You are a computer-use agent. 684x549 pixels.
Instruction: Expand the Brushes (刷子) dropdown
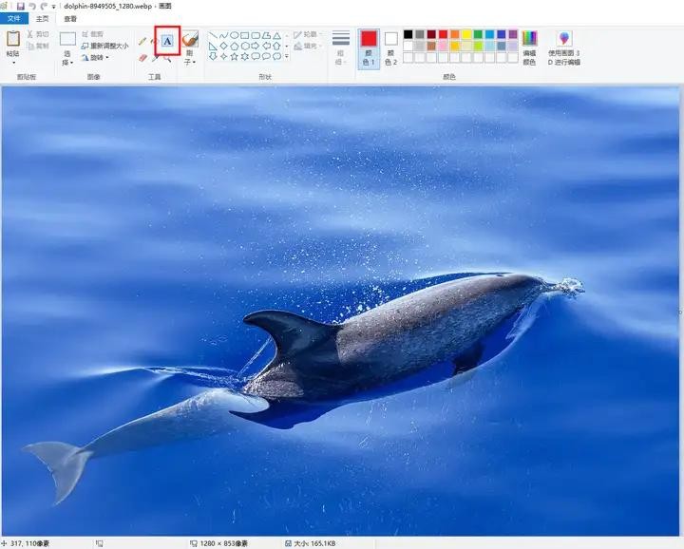point(190,58)
